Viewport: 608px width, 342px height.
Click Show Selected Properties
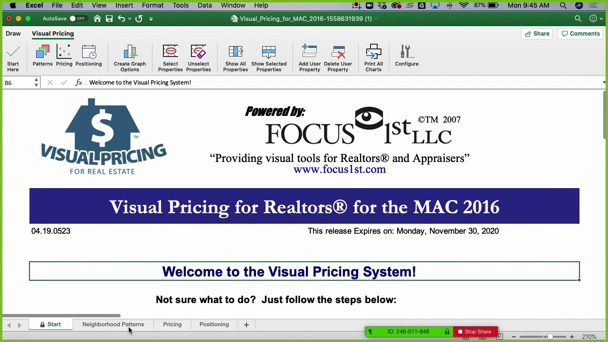pos(269,58)
